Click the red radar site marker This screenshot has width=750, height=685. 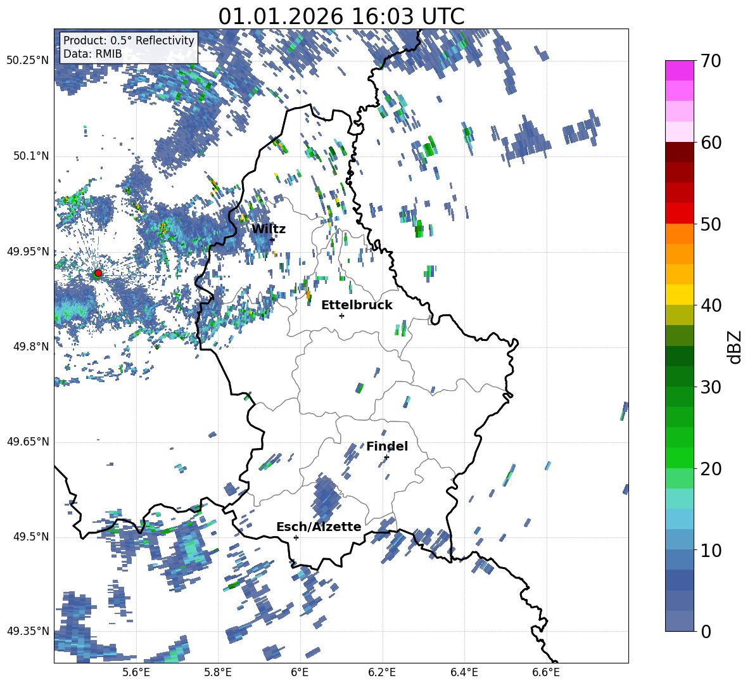[x=98, y=272]
